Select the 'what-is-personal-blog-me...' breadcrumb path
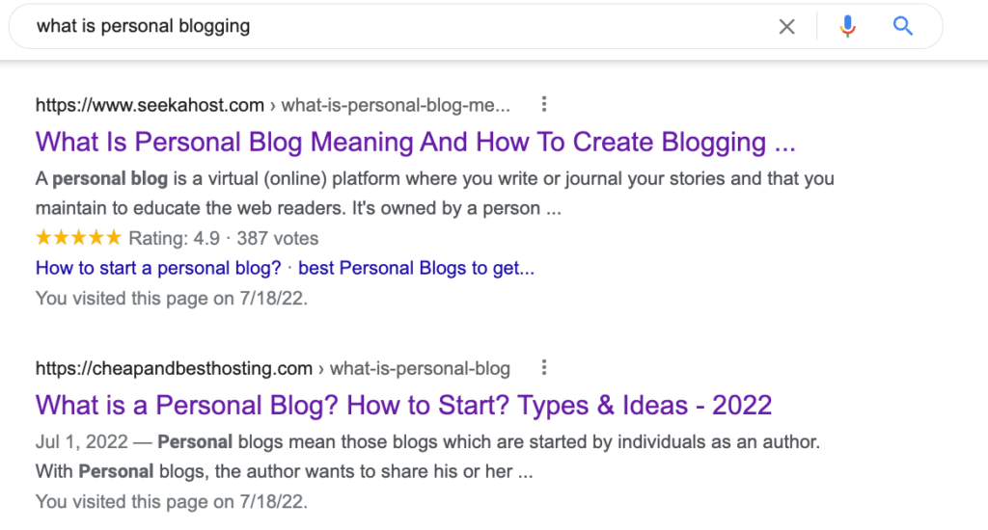 (x=396, y=105)
